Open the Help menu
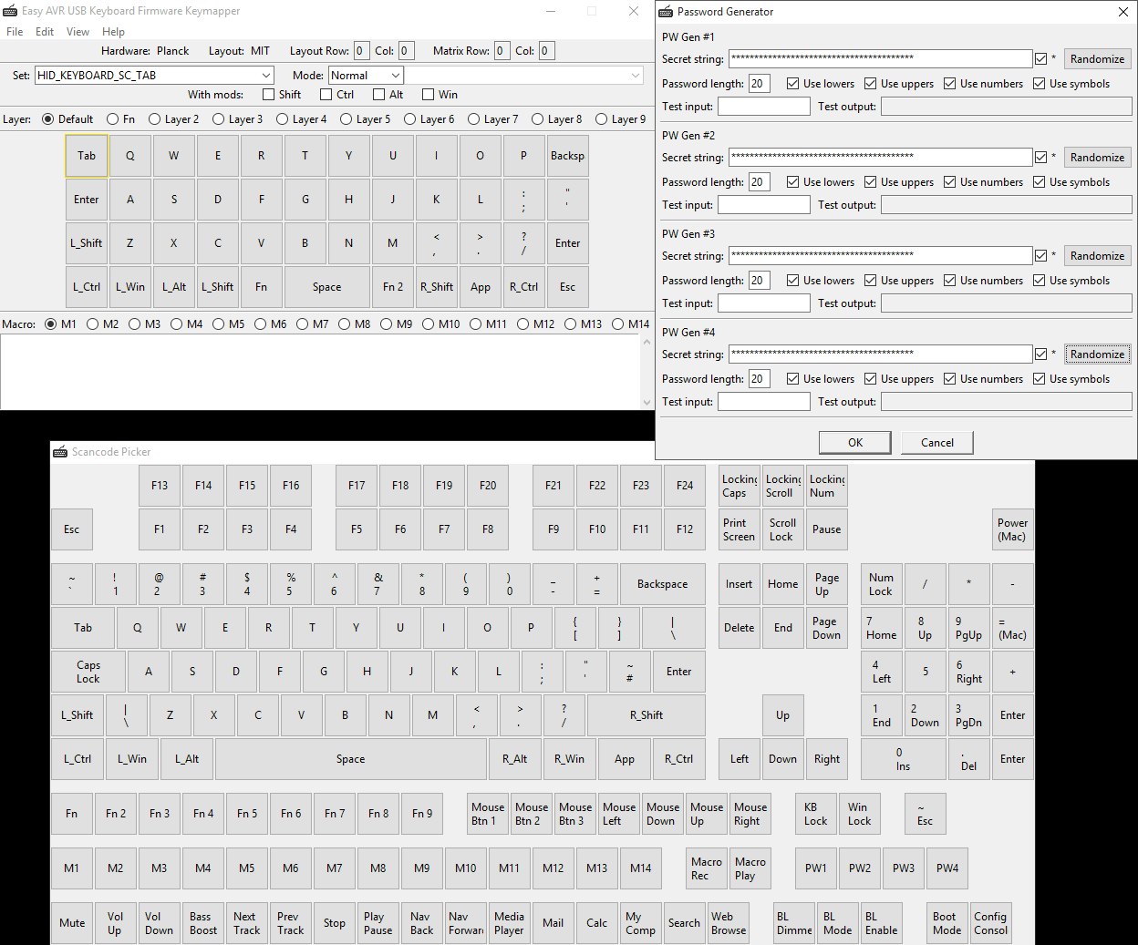 [x=113, y=31]
